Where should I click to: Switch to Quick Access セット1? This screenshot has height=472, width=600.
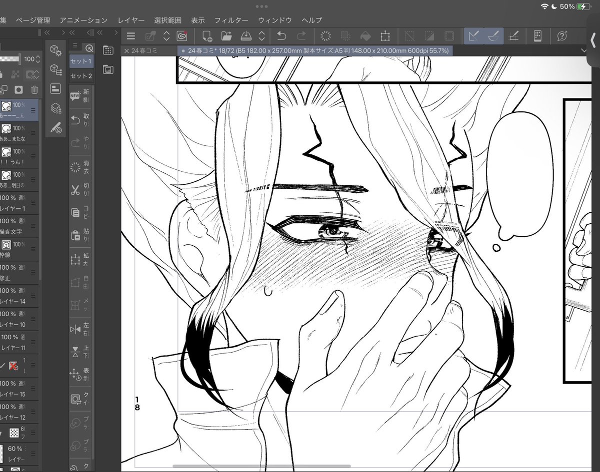[81, 61]
